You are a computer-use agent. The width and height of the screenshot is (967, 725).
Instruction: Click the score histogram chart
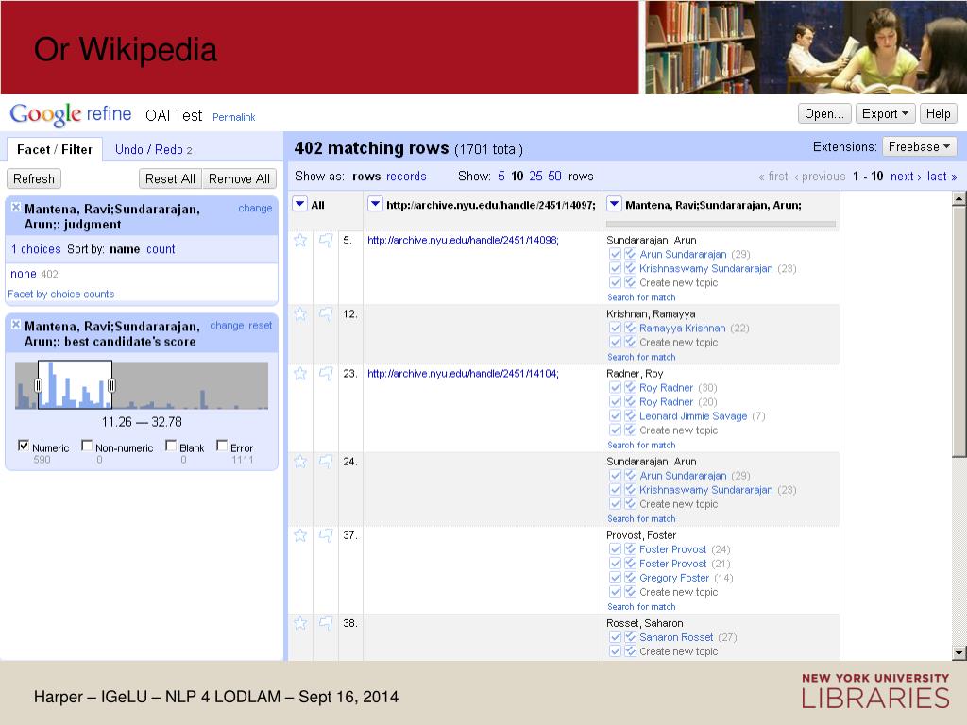[142, 385]
